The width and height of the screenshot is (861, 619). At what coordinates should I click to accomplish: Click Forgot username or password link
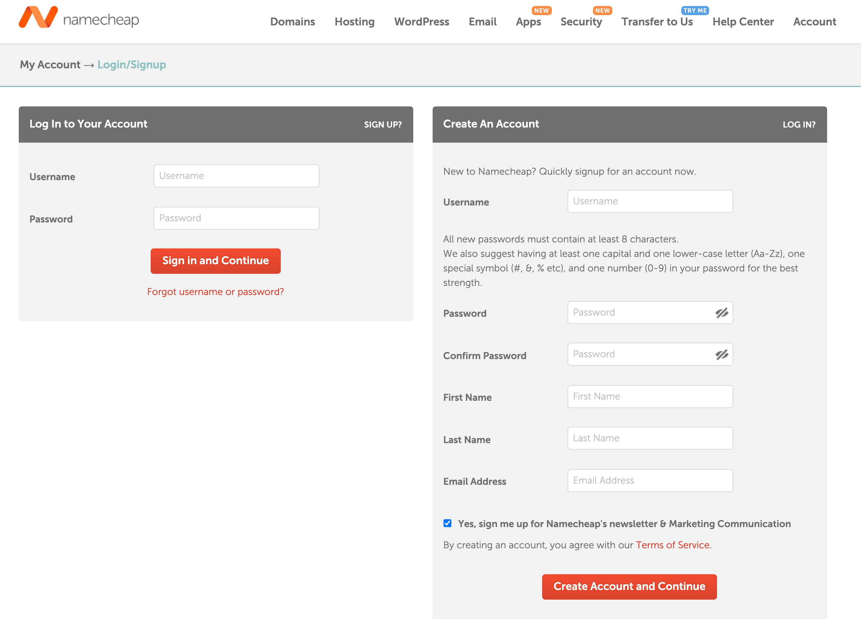pyautogui.click(x=216, y=292)
